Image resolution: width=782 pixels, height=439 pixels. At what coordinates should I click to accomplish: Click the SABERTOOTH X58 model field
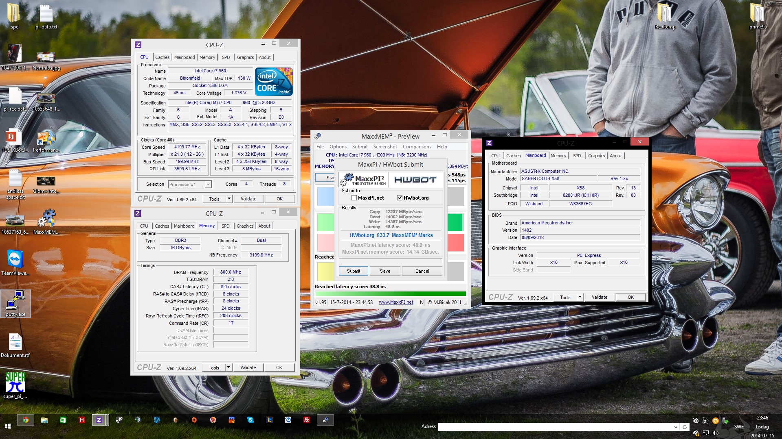pos(558,178)
